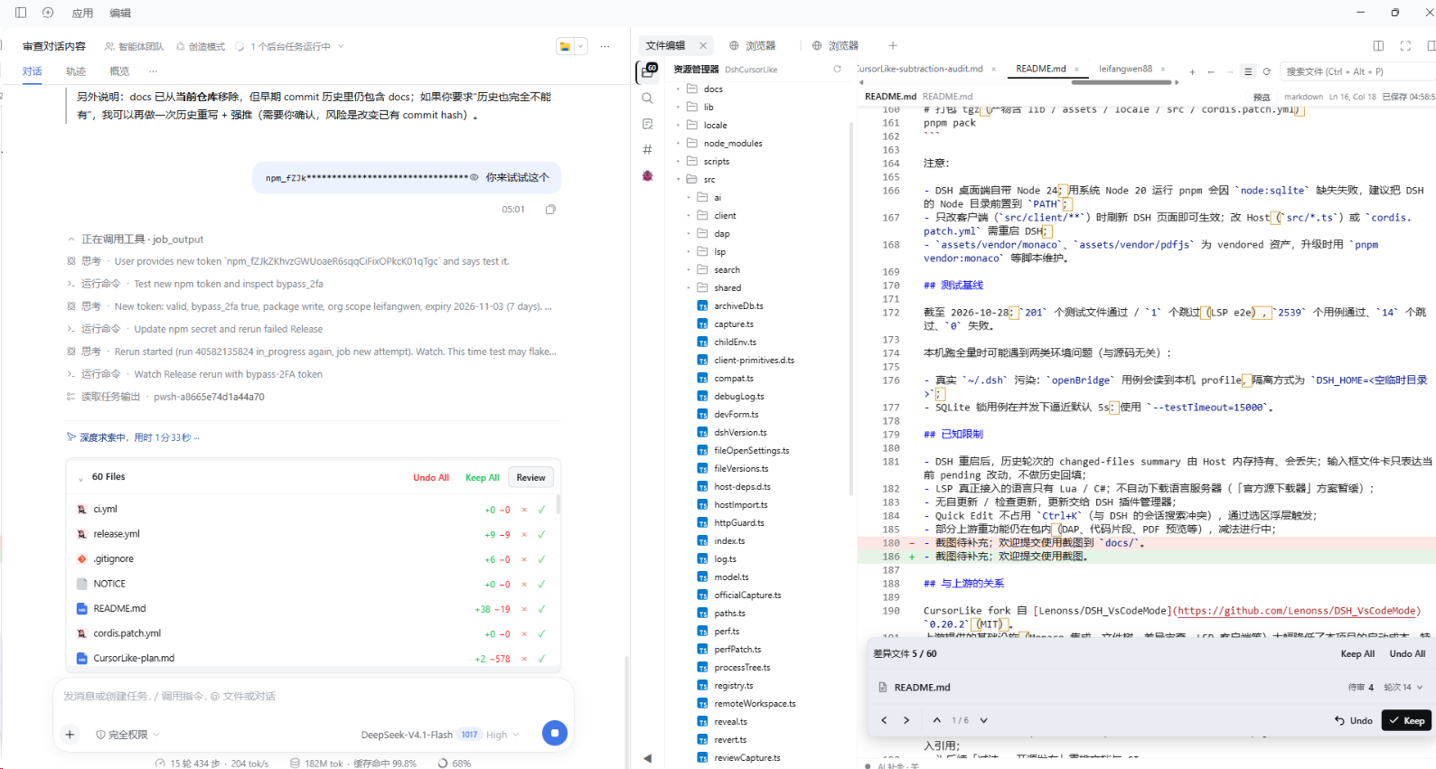Open CursorLike-plan.md in changed files list
Screen dimensions: 1436x769
(x=134, y=658)
